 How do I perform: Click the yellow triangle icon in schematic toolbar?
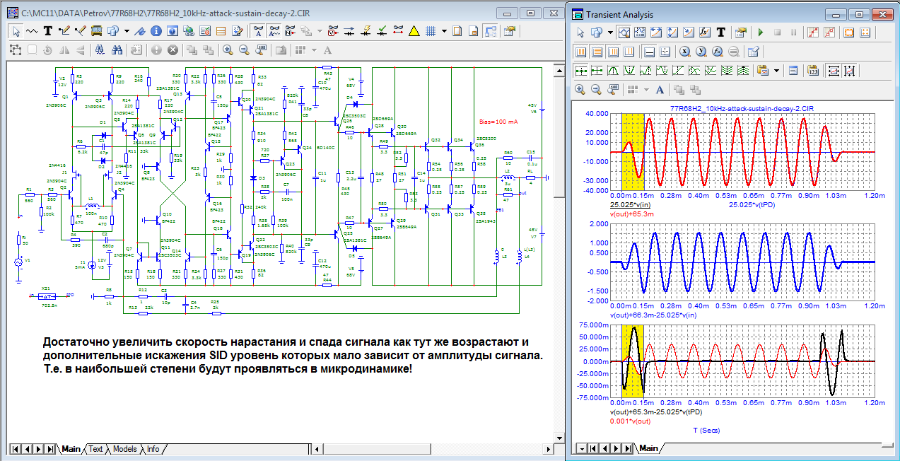[414, 31]
